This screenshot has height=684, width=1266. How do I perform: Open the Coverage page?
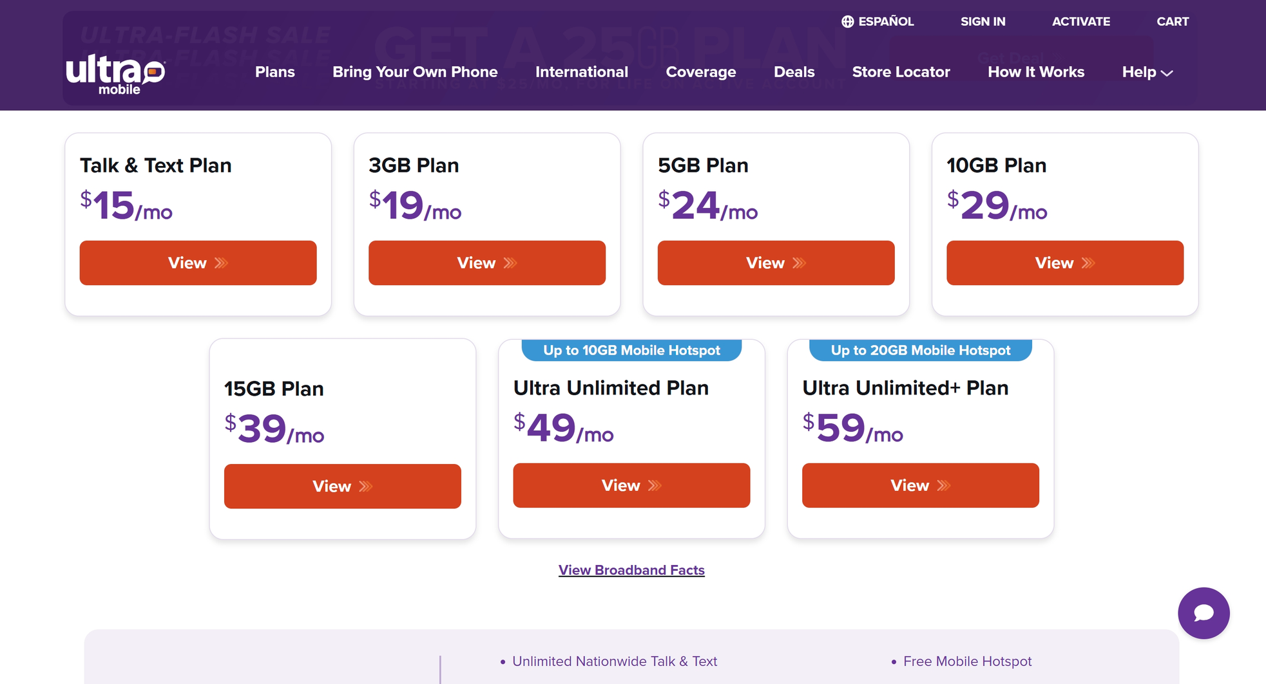click(x=701, y=72)
